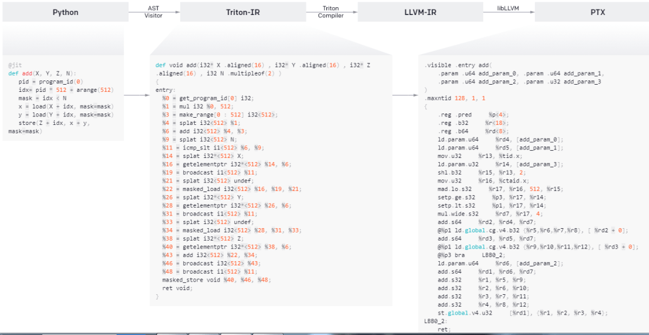Click the Python stage header box

point(66,12)
